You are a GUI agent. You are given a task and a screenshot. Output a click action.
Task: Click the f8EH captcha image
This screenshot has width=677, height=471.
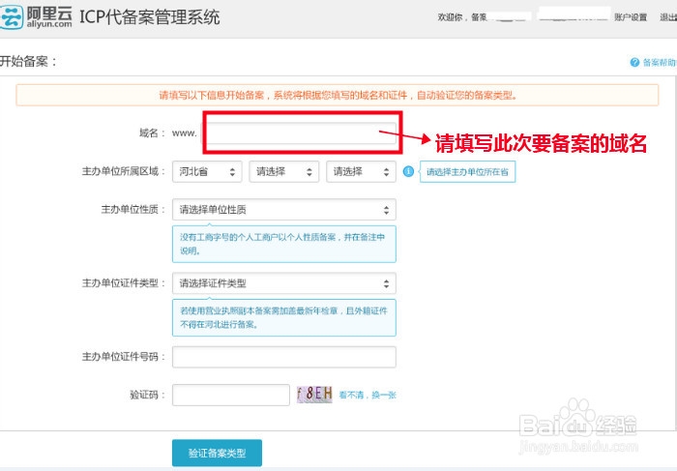point(314,395)
